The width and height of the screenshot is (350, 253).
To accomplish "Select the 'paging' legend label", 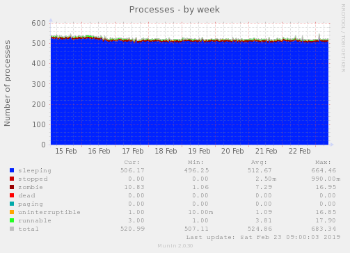I will tap(31, 204).
